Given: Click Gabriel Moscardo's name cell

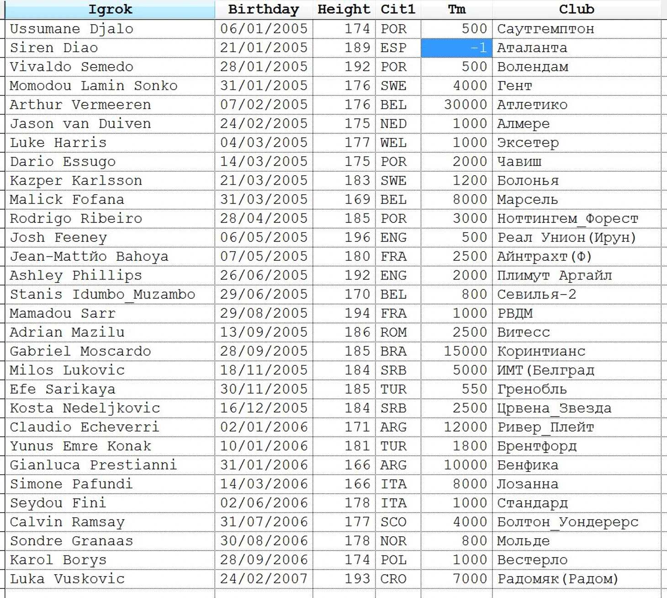Looking at the screenshot, I should click(x=110, y=351).
